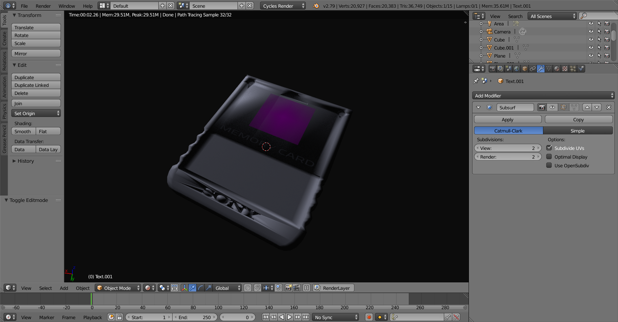Toggle proportional editing circle icon

point(248,288)
